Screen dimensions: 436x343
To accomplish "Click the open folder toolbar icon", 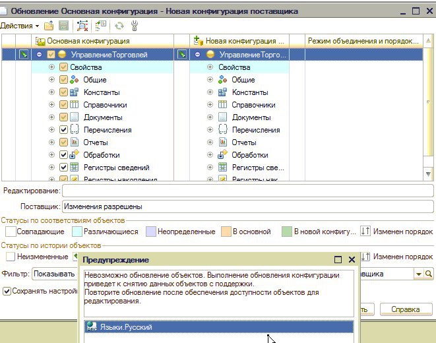I will pos(49,26).
